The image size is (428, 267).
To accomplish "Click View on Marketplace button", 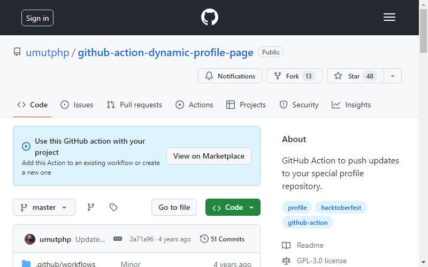I will coord(209,156).
